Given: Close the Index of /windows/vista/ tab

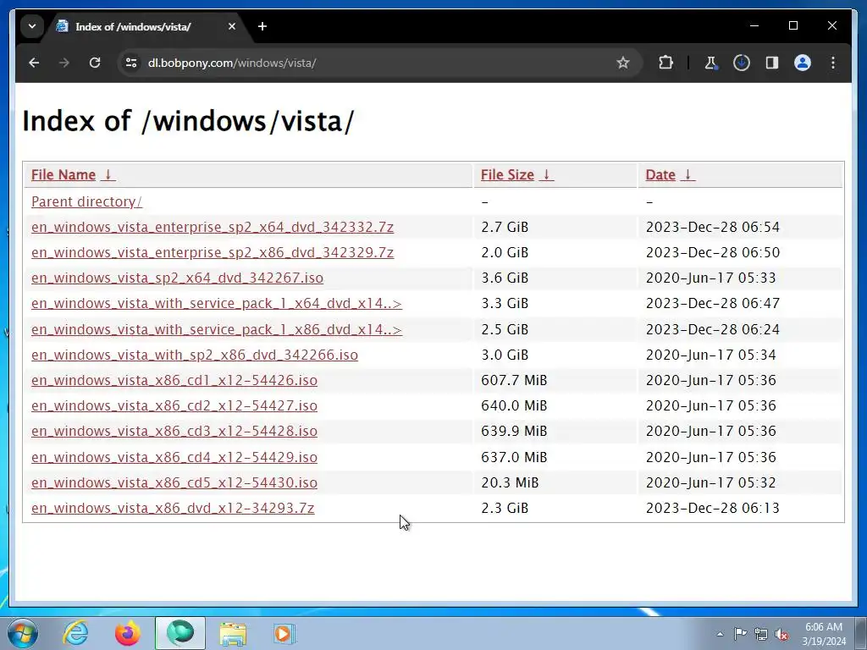Looking at the screenshot, I should (232, 26).
